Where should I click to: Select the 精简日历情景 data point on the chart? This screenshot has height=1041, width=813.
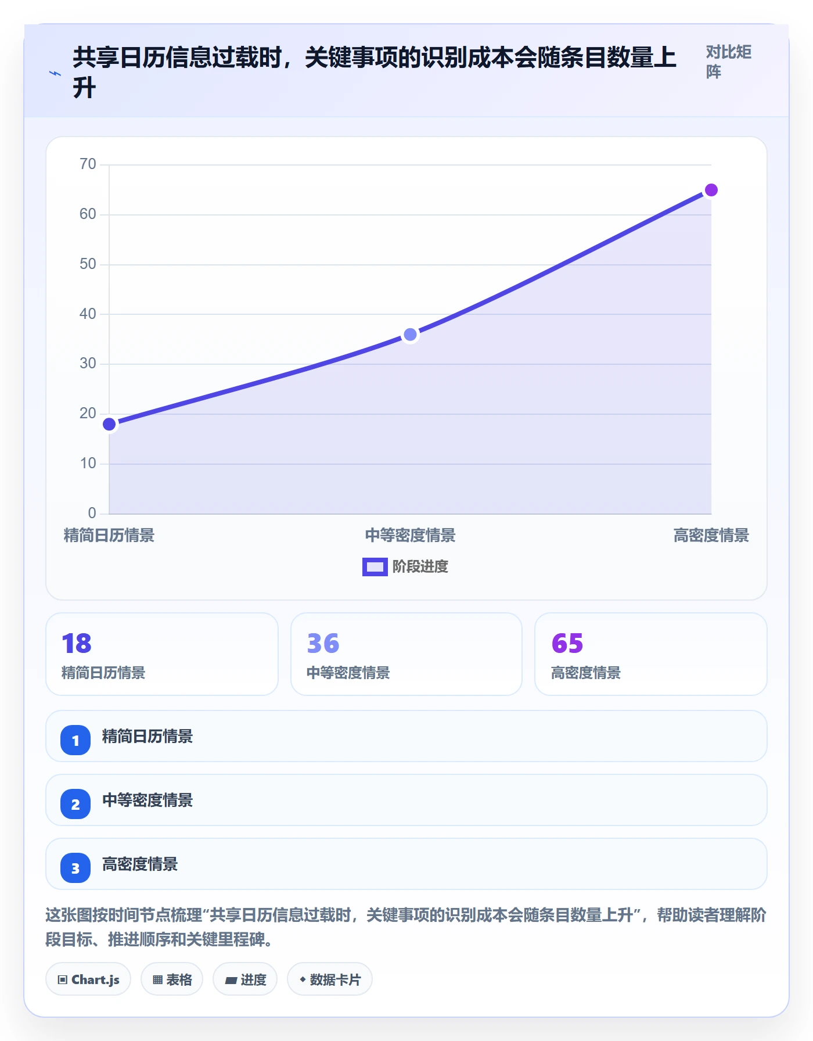coord(109,424)
